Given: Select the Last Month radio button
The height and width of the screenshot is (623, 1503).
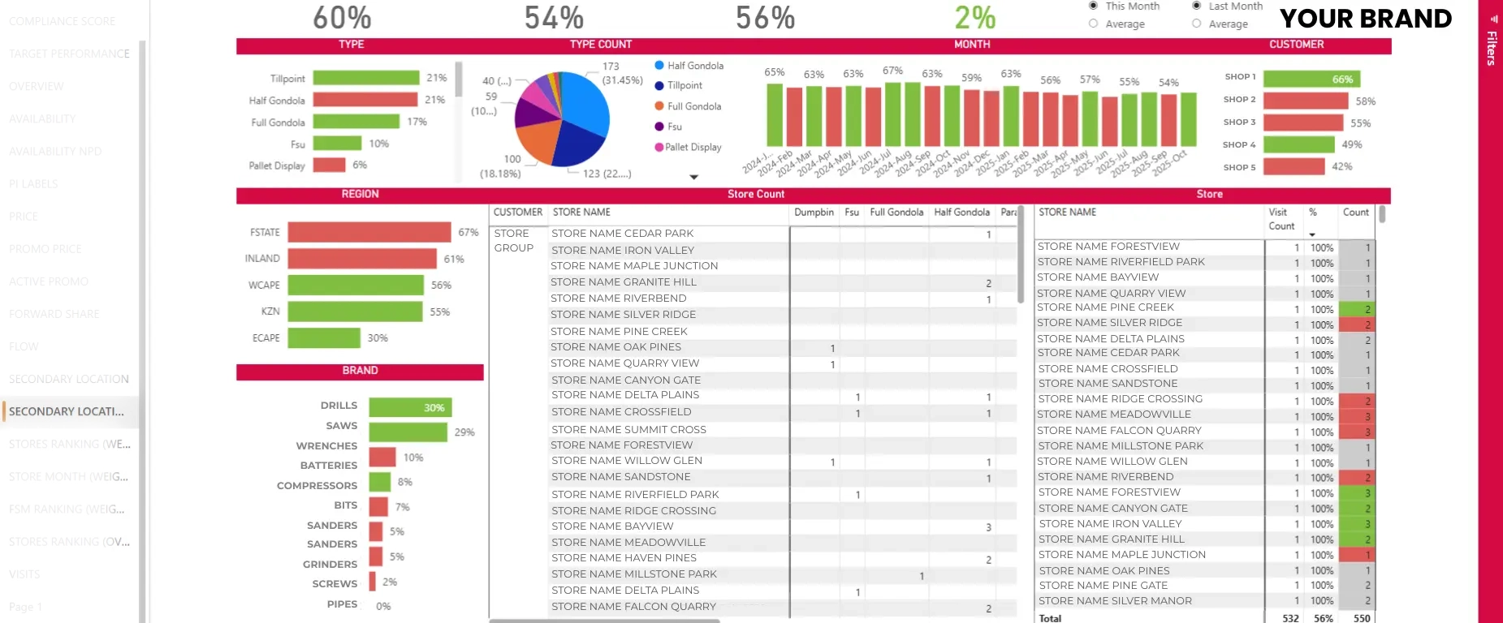Looking at the screenshot, I should (1196, 6).
